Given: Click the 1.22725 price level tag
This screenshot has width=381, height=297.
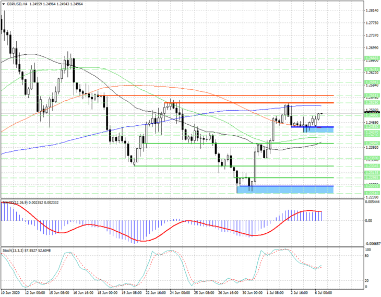Looking at the screenshot, I should 372,186.
